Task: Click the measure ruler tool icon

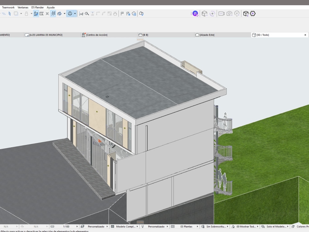Action: pyautogui.click(x=42, y=14)
